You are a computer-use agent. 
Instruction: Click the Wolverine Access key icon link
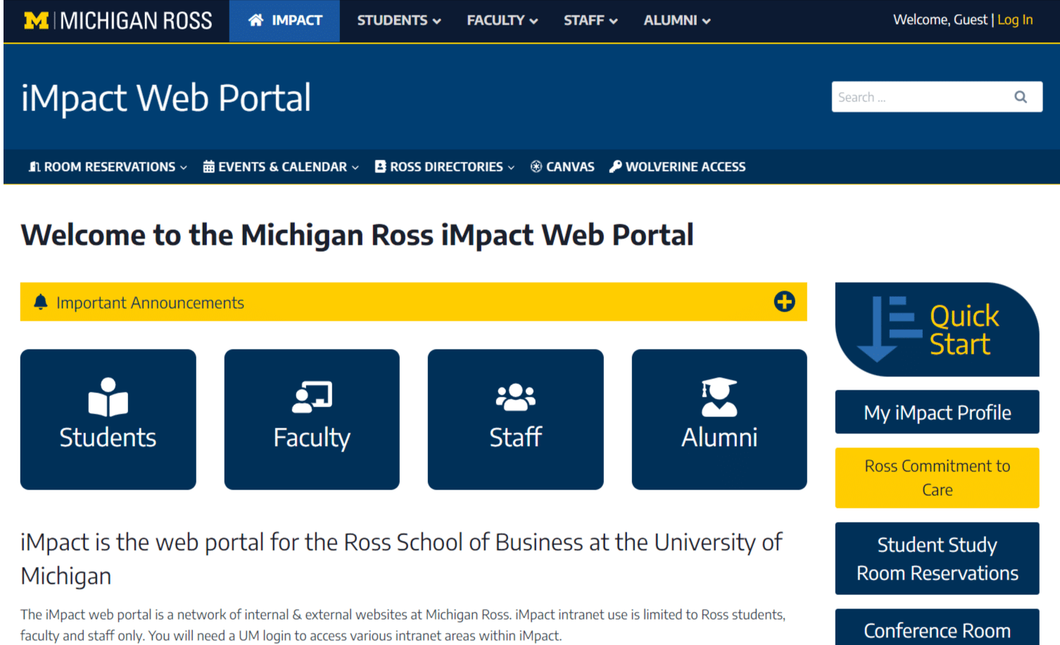point(677,167)
